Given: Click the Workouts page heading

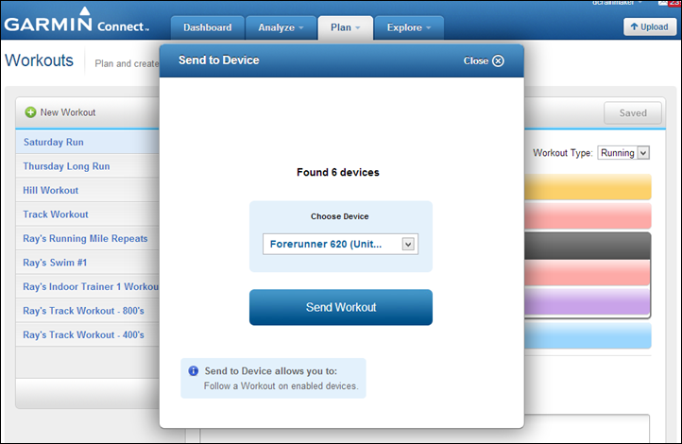Looking at the screenshot, I should [39, 60].
